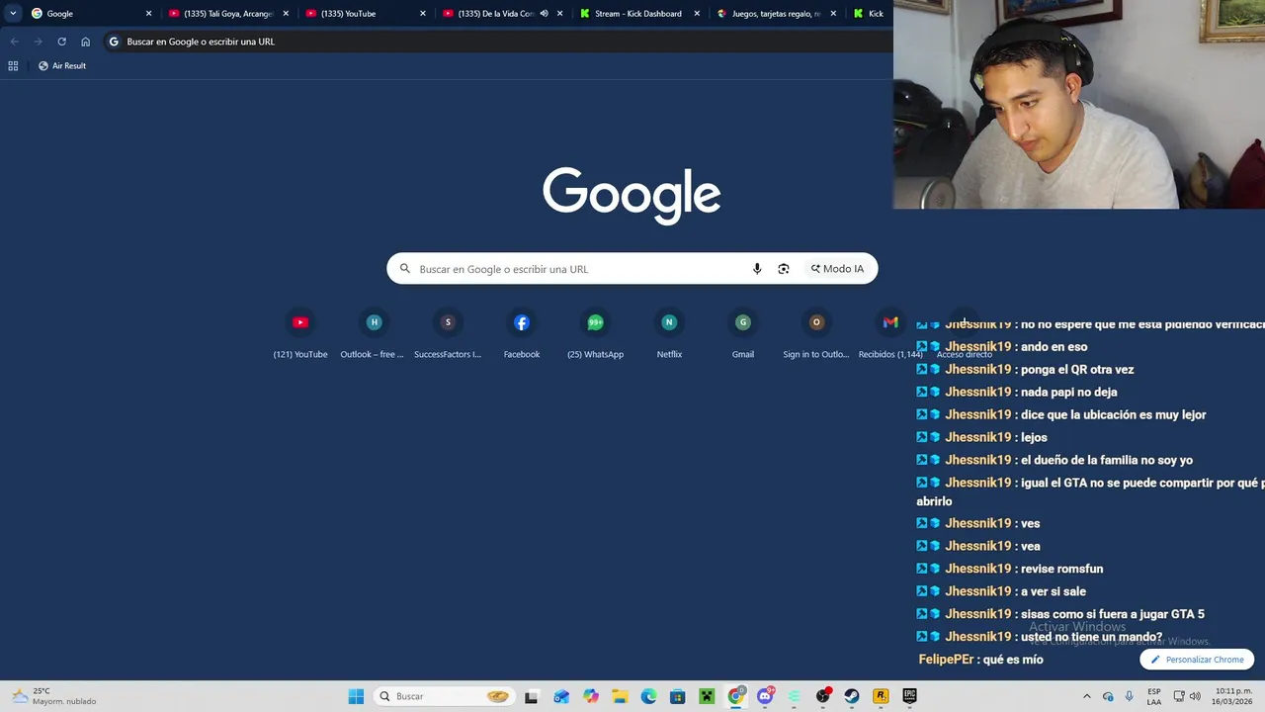
Task: Click chat message 'nada papi no deja'
Action: point(1069,393)
